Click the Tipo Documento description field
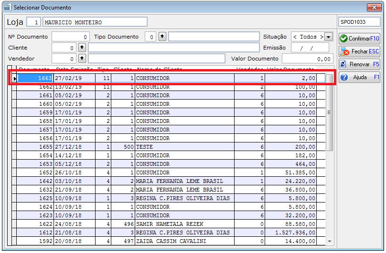The width and height of the screenshot is (386, 253). (x=214, y=37)
